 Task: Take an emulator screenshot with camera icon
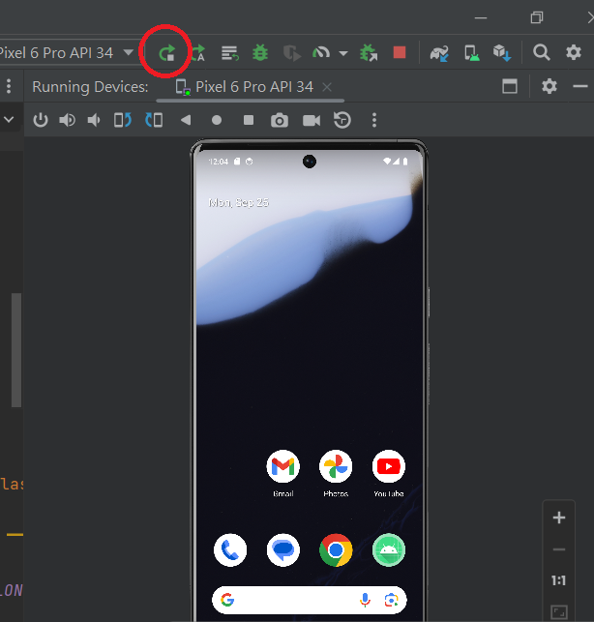coord(280,120)
